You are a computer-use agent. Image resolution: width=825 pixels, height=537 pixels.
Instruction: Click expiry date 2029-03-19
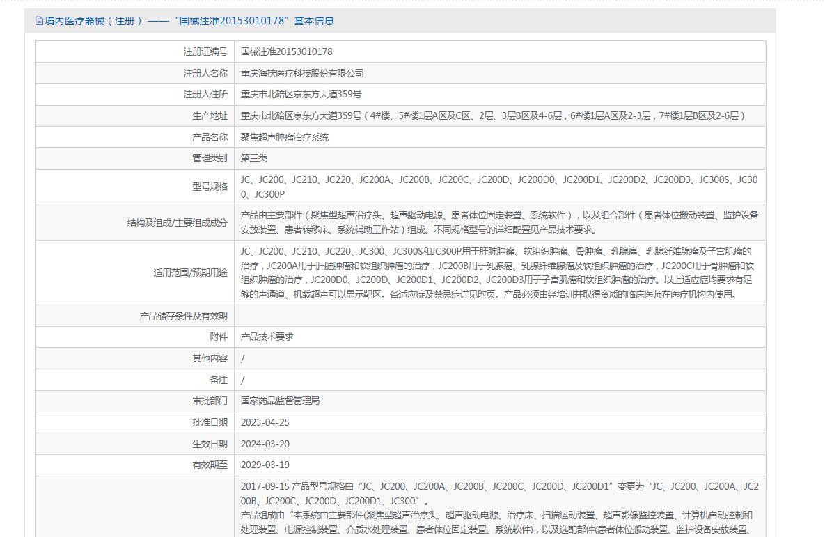click(265, 465)
